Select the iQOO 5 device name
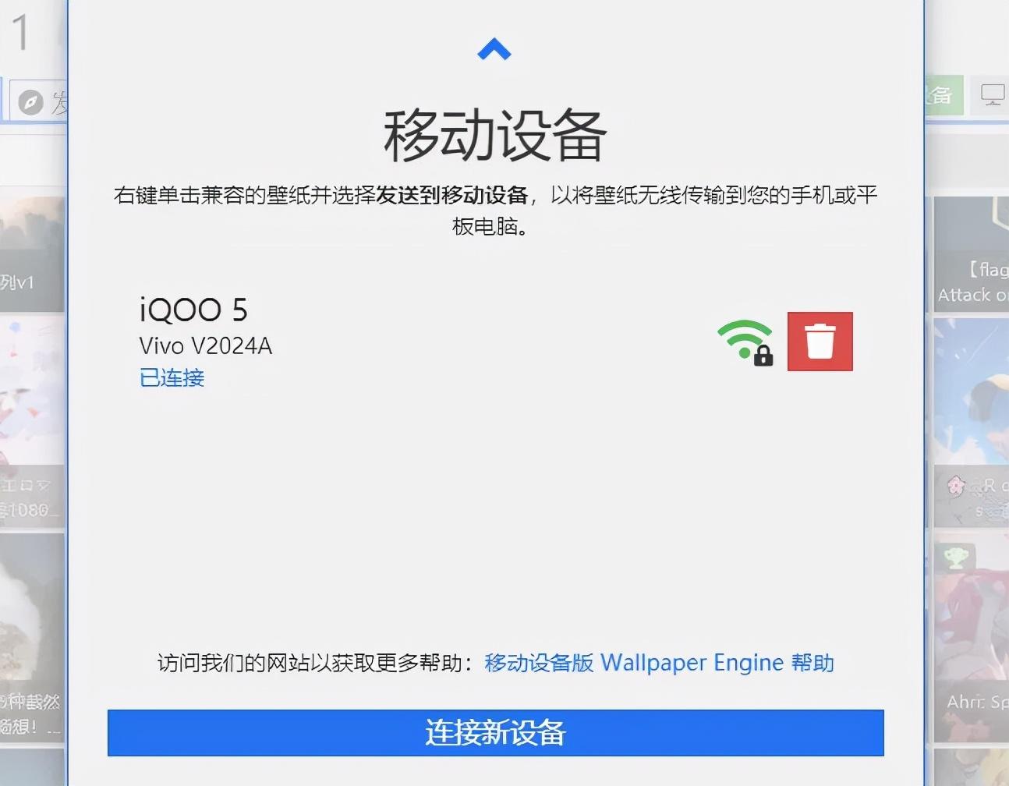 point(193,310)
